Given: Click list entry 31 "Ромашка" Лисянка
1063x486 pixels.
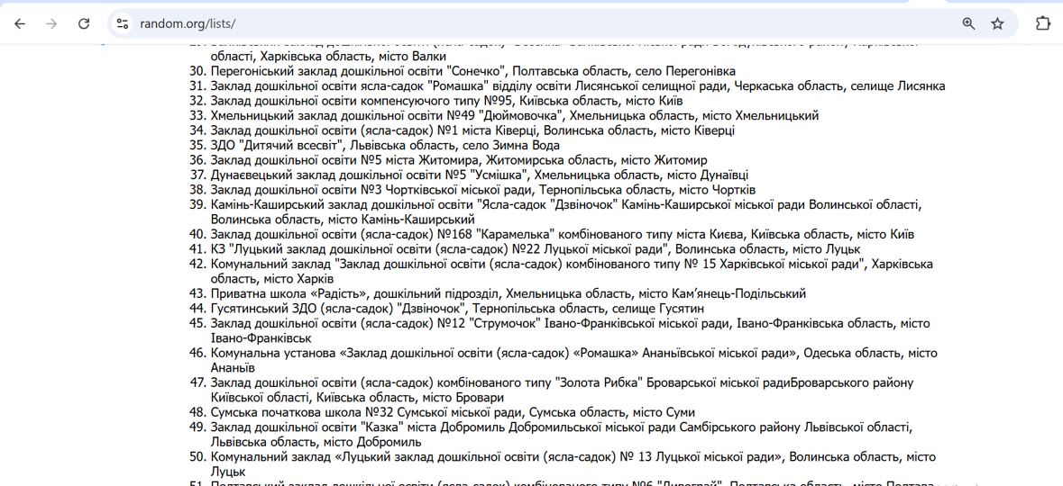Looking at the screenshot, I should (577, 86).
